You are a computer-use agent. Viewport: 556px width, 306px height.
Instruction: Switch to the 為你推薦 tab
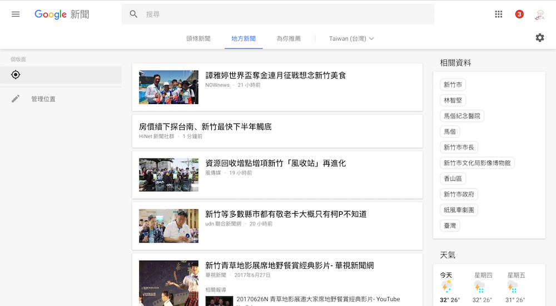click(x=289, y=38)
